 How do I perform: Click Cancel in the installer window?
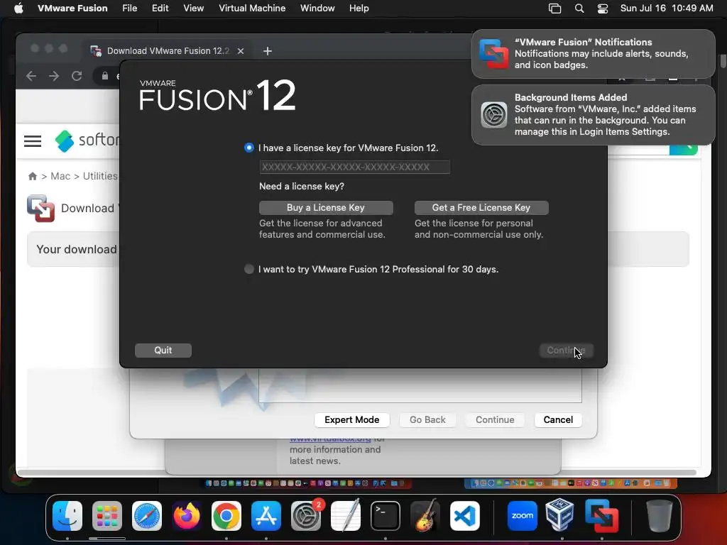(558, 420)
